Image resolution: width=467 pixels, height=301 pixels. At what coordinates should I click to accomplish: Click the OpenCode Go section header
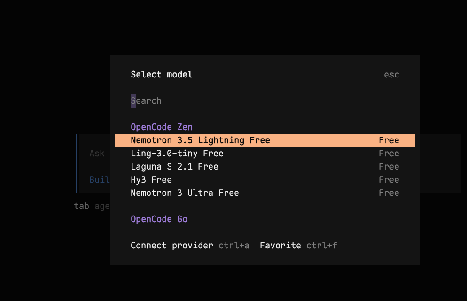pyautogui.click(x=159, y=219)
